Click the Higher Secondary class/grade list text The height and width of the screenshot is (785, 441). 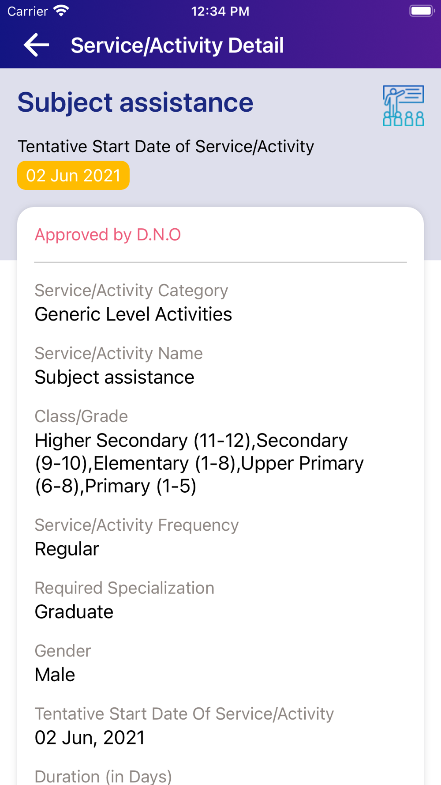tap(199, 463)
